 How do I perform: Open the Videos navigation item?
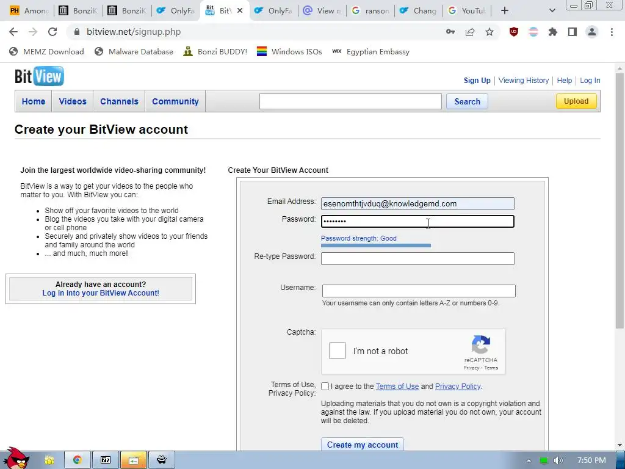click(73, 101)
